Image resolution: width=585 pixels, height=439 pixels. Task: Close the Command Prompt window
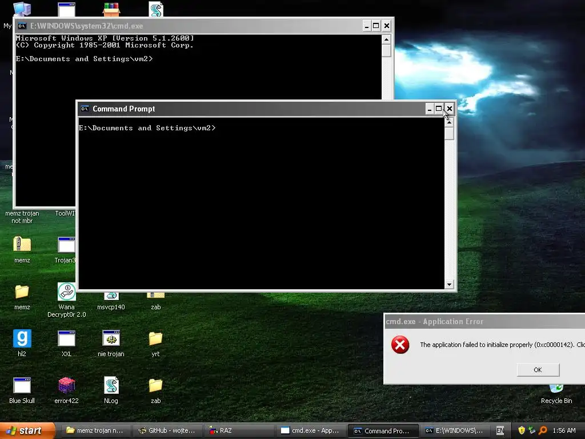coord(450,109)
